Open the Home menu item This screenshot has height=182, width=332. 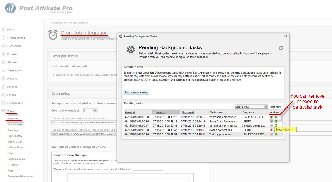(x=11, y=30)
